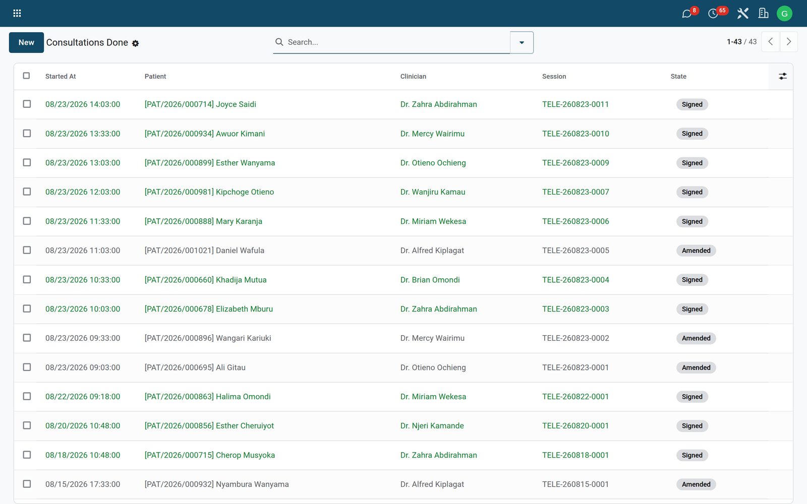Open the Consultations Done gear settings
807x504 pixels.
[x=135, y=43]
